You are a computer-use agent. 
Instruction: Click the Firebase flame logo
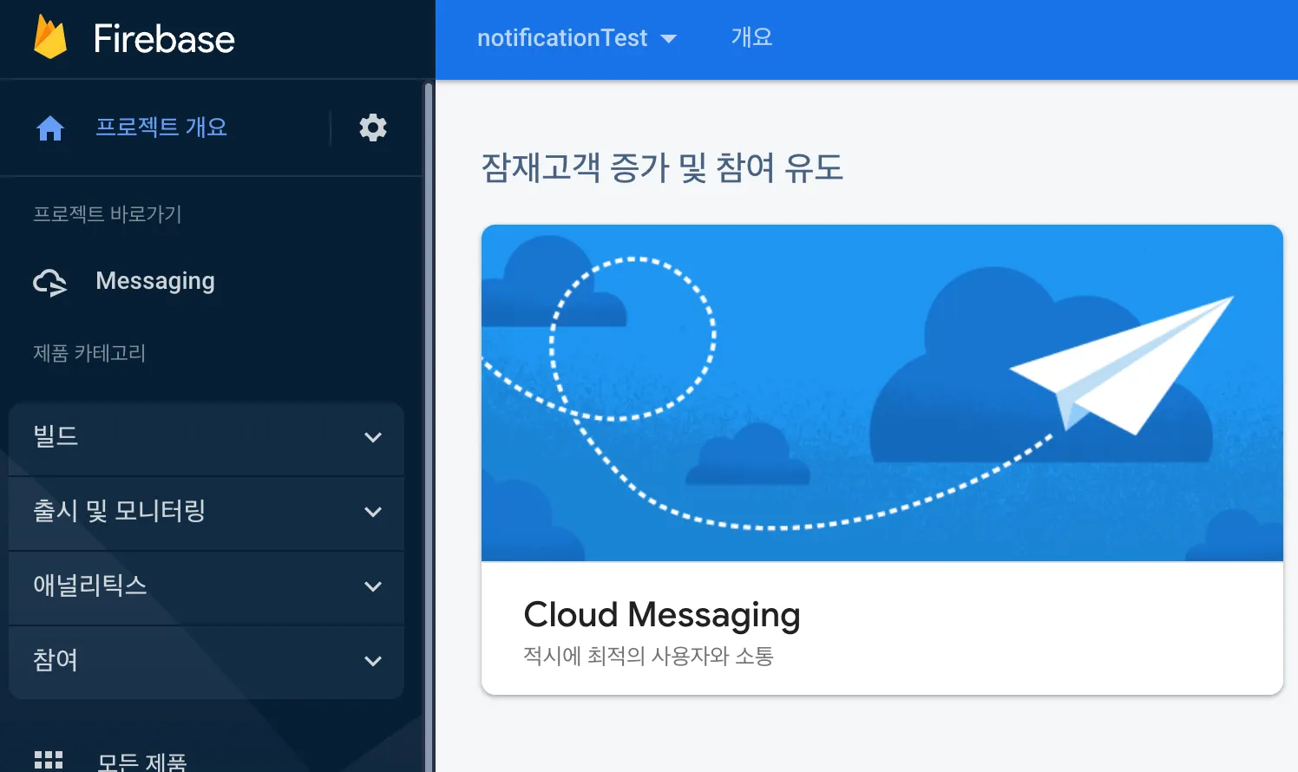50,37
